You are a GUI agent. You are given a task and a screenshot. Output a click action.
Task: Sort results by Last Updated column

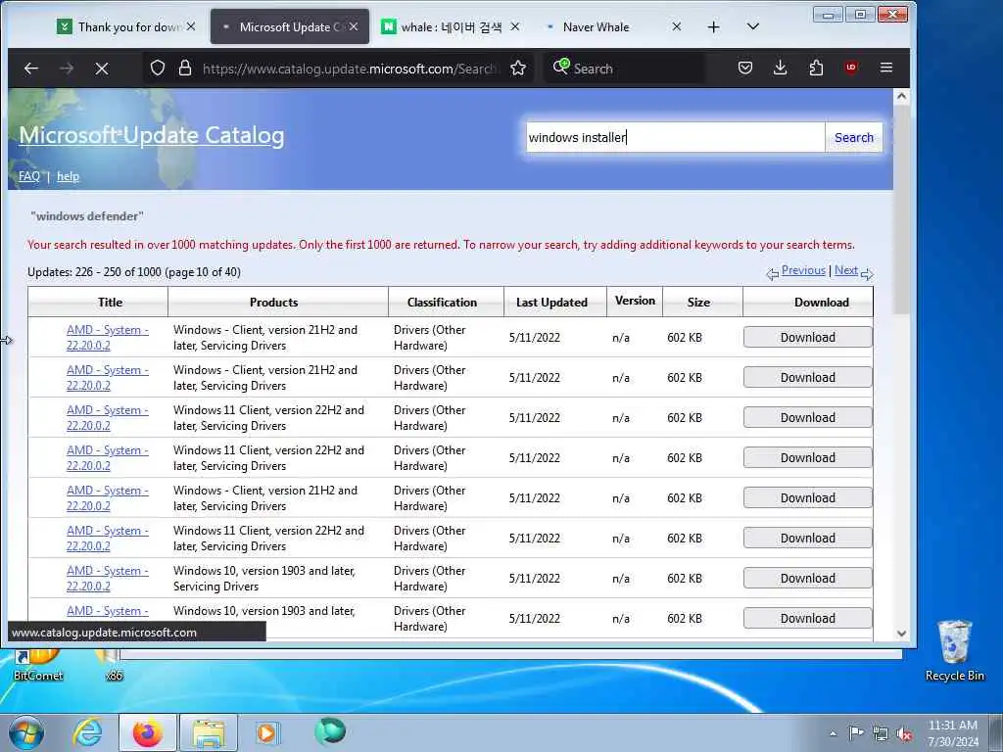point(551,302)
